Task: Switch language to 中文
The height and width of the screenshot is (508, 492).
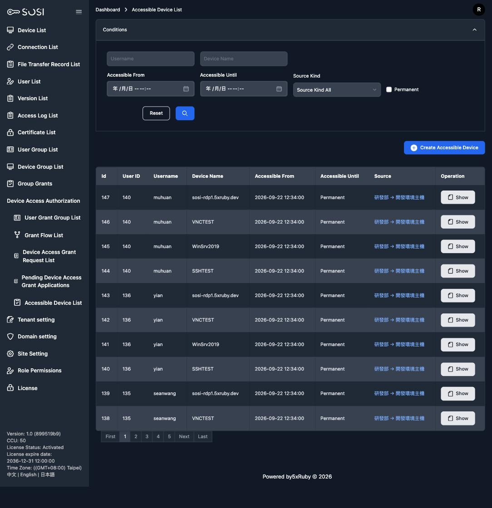Action: 11,474
